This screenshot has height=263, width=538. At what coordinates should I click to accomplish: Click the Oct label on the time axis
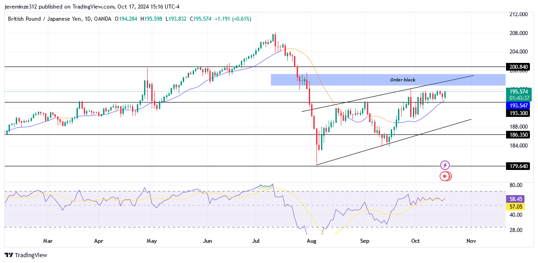click(x=416, y=241)
